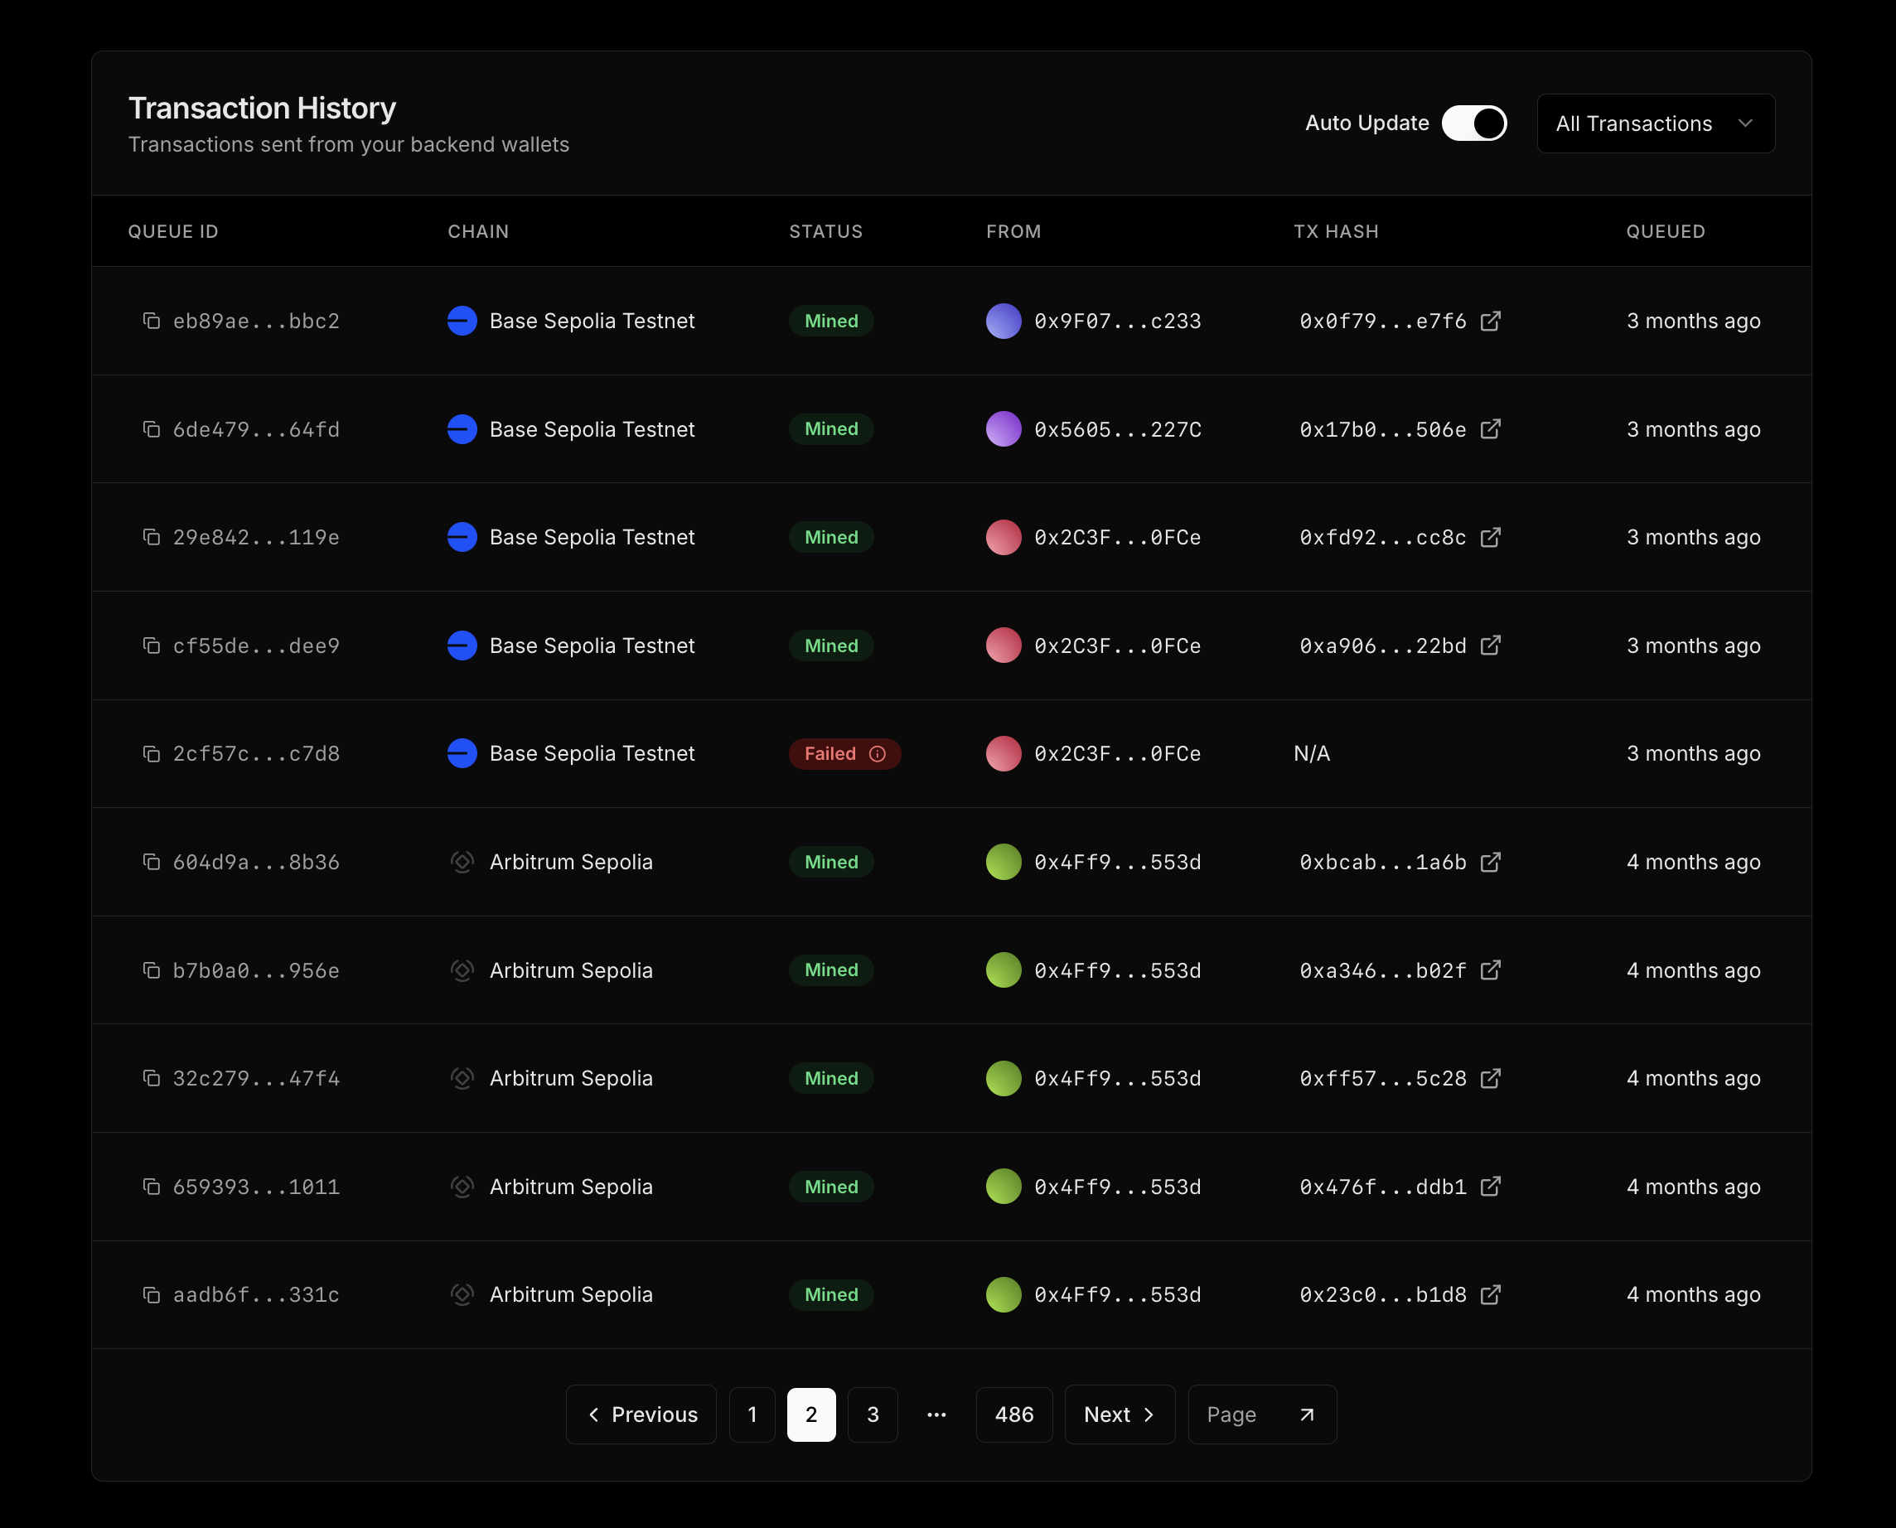This screenshot has width=1896, height=1528.
Task: Open tx hash 0xbcab...1a6b external link
Action: 1490,862
